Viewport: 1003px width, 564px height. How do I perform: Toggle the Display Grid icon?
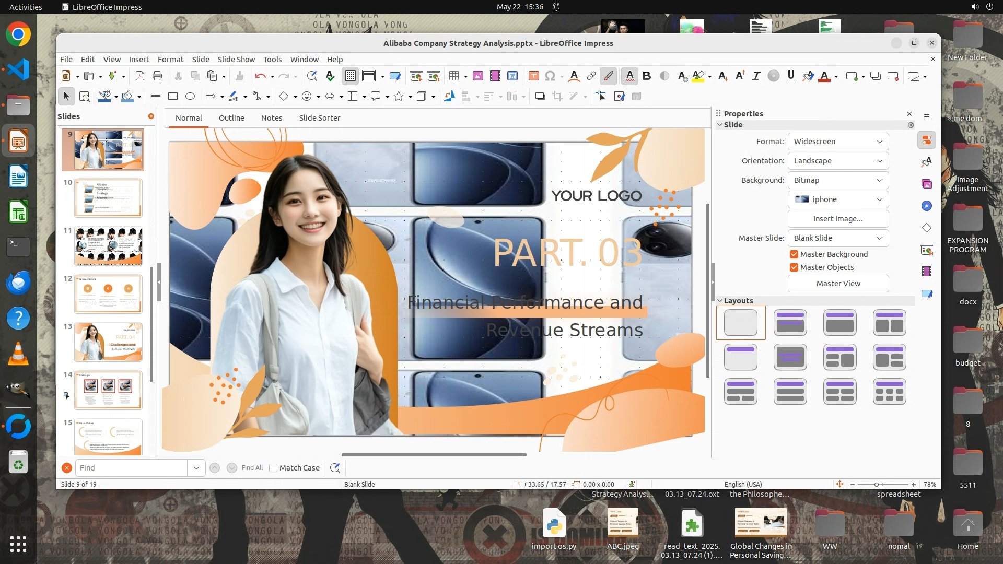(x=350, y=76)
